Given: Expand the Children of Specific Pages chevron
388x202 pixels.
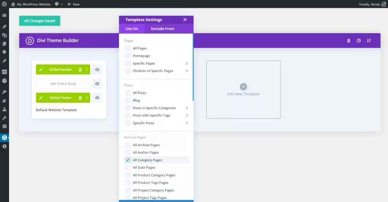Looking at the screenshot, I should (187, 71).
